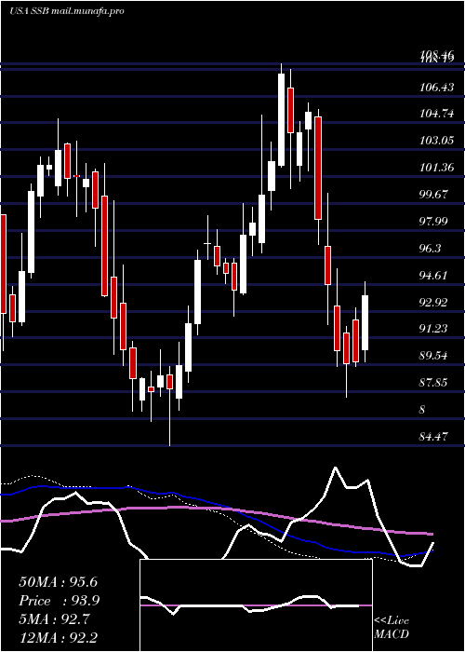Click the 104.74 price axis label

[437, 114]
